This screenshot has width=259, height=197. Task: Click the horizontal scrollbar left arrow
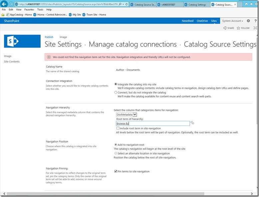coord(4,194)
